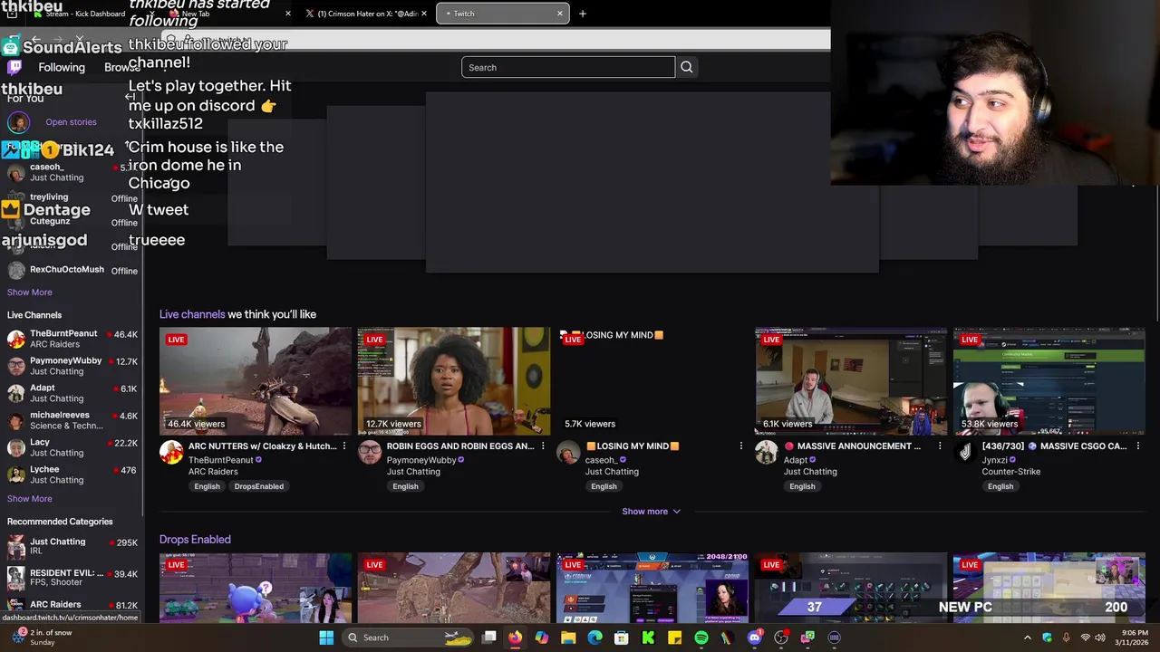1160x652 pixels.
Task: Open the ARC NUTTERS stream thumbnail
Action: click(256, 381)
